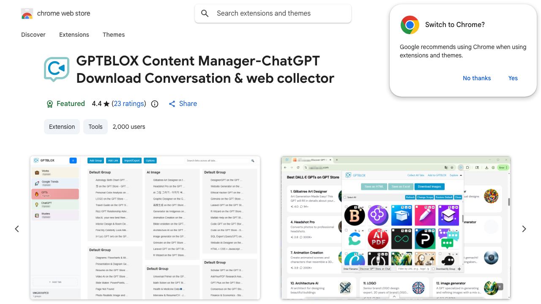
Task: Tick the checkbox on the pink pencil image
Action: [x=417, y=207]
